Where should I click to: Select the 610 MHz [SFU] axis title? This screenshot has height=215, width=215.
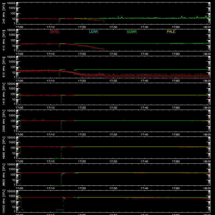click(x=4, y=67)
